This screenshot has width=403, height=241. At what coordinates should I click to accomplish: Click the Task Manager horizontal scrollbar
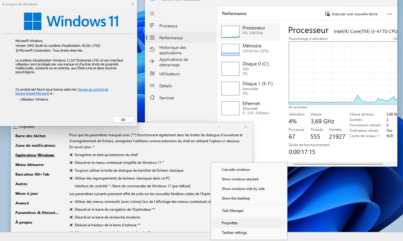tap(338, 164)
